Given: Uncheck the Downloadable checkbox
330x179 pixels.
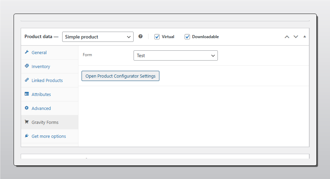Looking at the screenshot, I should coord(187,37).
